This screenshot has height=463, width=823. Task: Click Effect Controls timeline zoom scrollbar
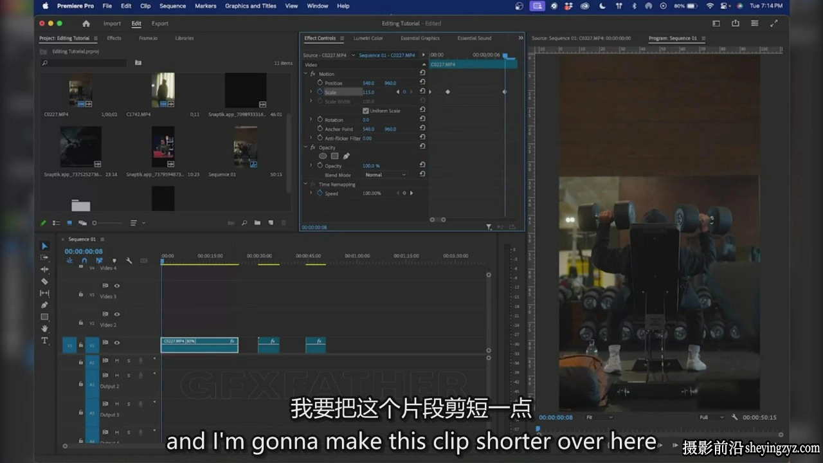(x=438, y=219)
